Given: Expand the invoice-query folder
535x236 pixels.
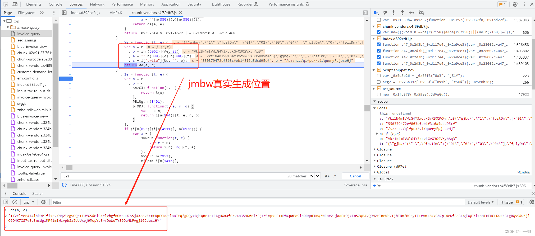Looking at the screenshot, I should click(8, 27).
